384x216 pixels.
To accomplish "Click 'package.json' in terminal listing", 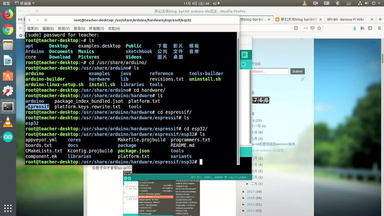I will pos(133,151).
